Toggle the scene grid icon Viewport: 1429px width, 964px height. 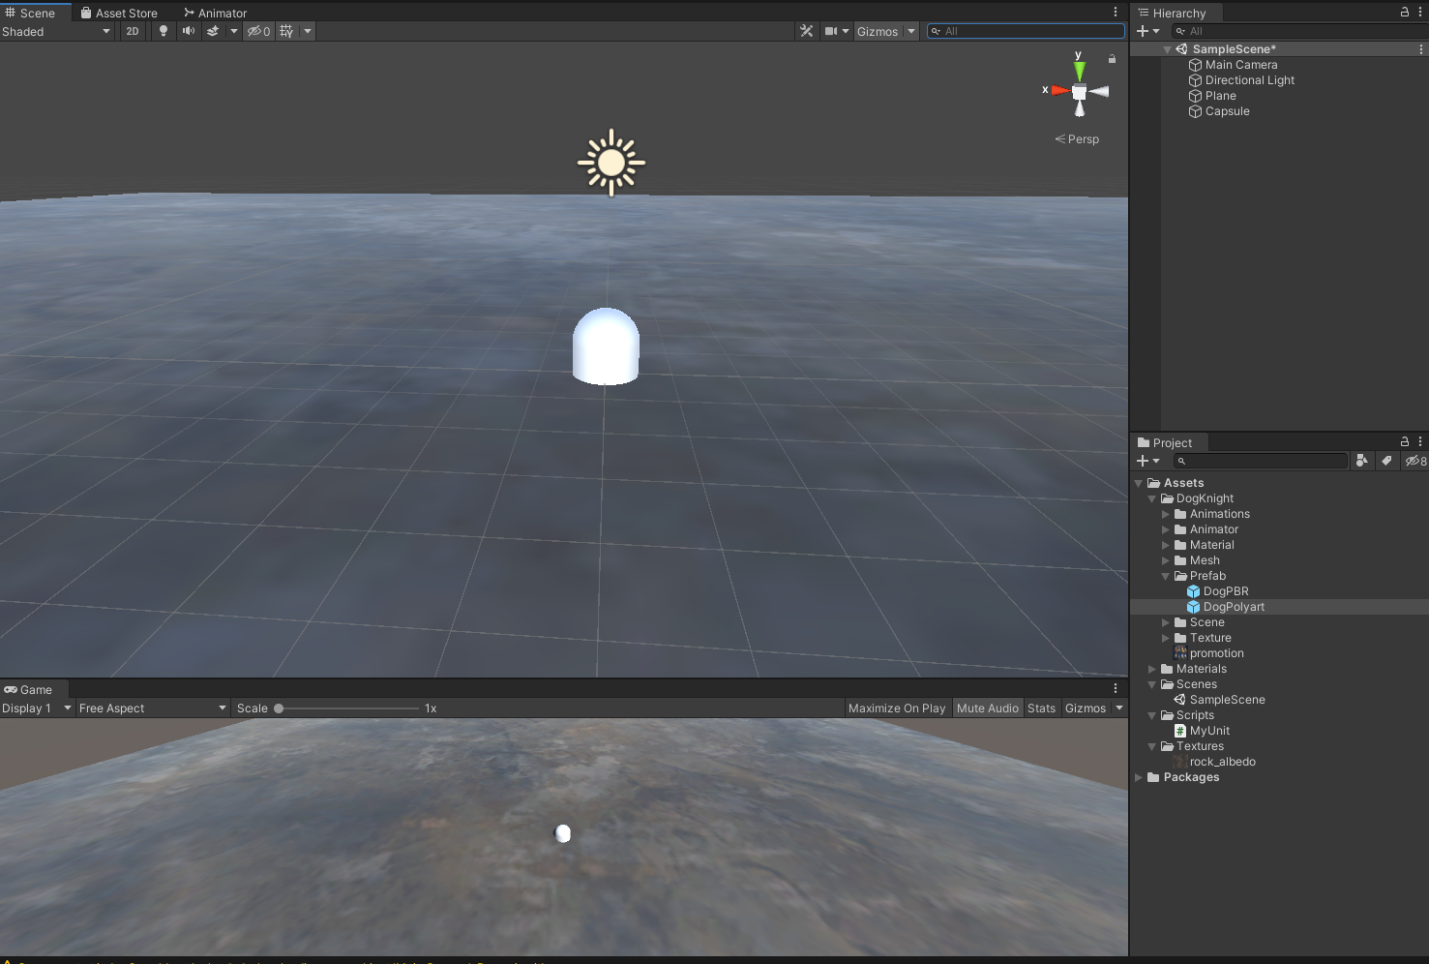click(286, 31)
